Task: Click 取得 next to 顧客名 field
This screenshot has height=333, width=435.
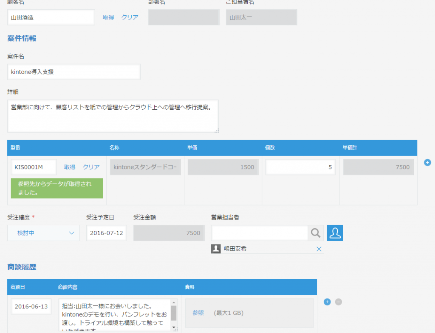Action: (108, 17)
